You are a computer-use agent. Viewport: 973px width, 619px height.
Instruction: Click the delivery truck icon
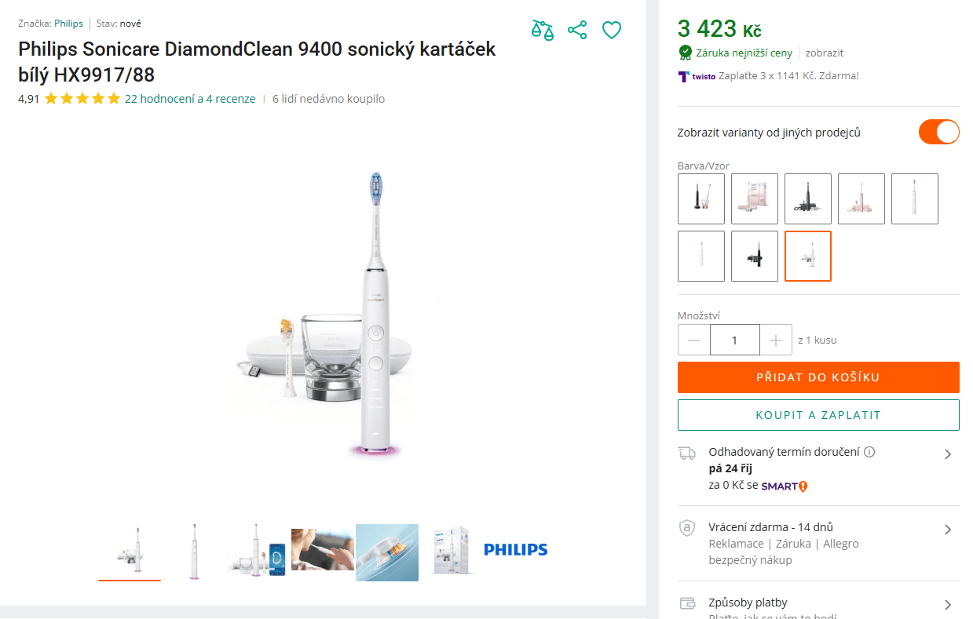point(687,453)
